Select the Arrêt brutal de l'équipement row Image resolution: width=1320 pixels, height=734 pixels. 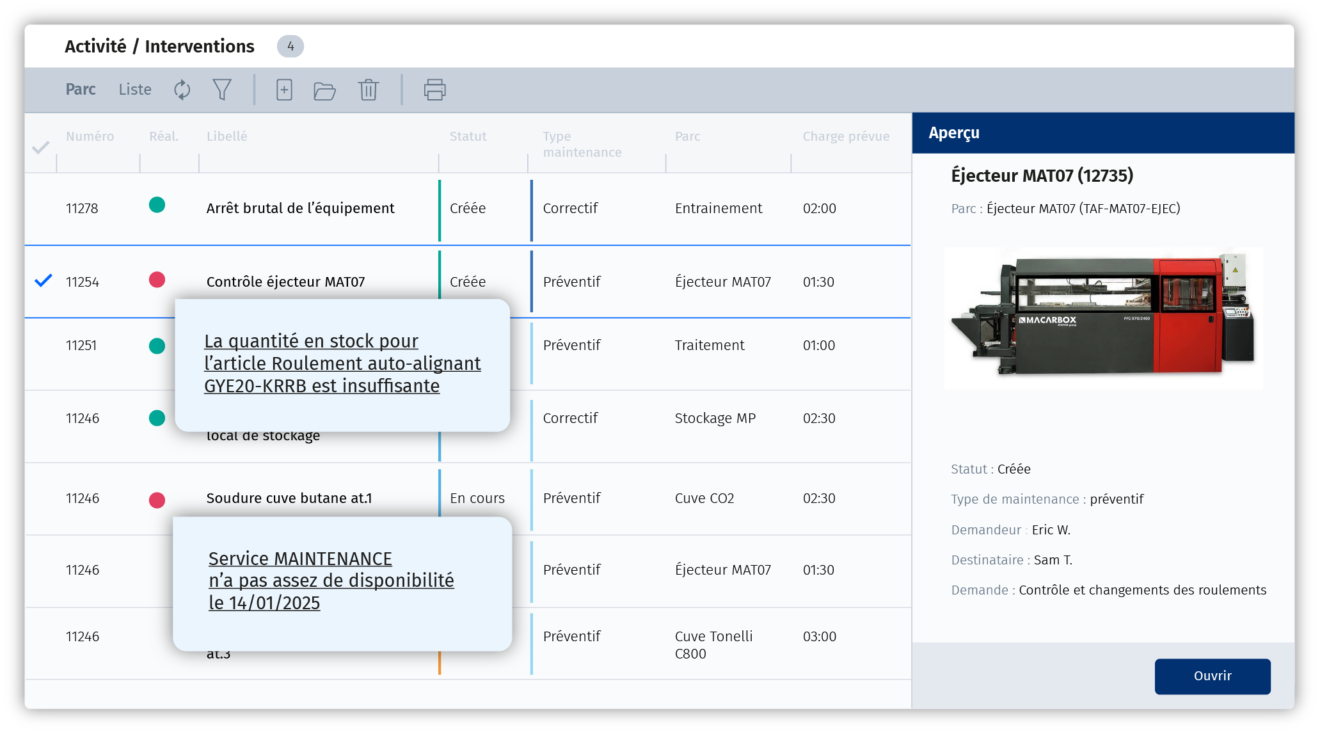tap(300, 208)
